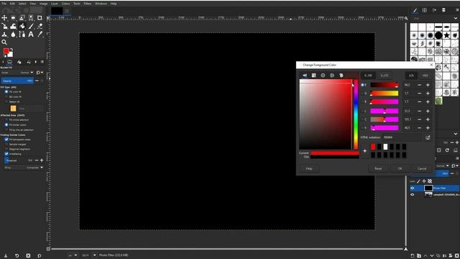The height and width of the screenshot is (259, 460).
Task: Open the Colors menu
Action: click(65, 4)
